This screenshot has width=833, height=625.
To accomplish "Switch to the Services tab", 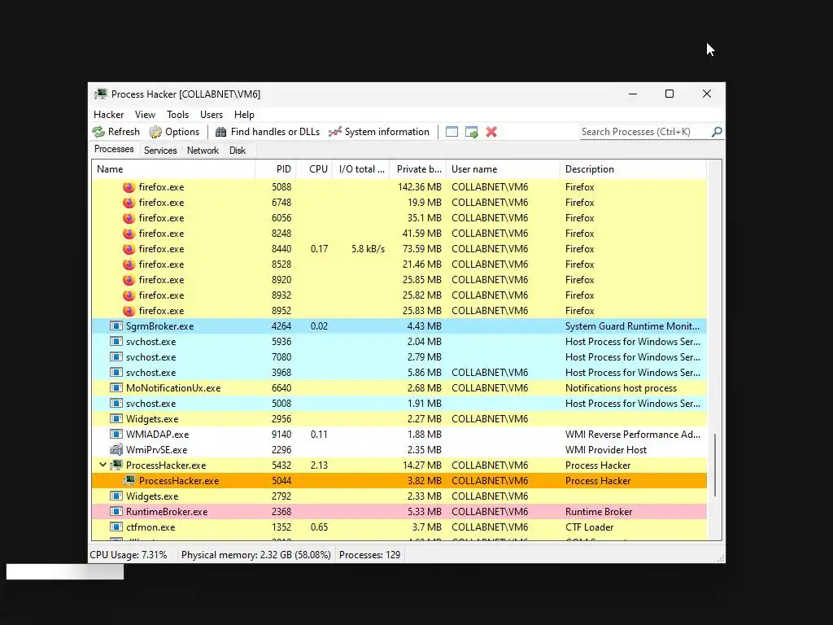I will tap(160, 151).
